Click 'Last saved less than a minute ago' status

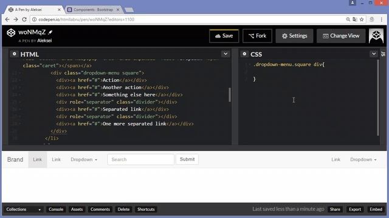tap(288, 209)
